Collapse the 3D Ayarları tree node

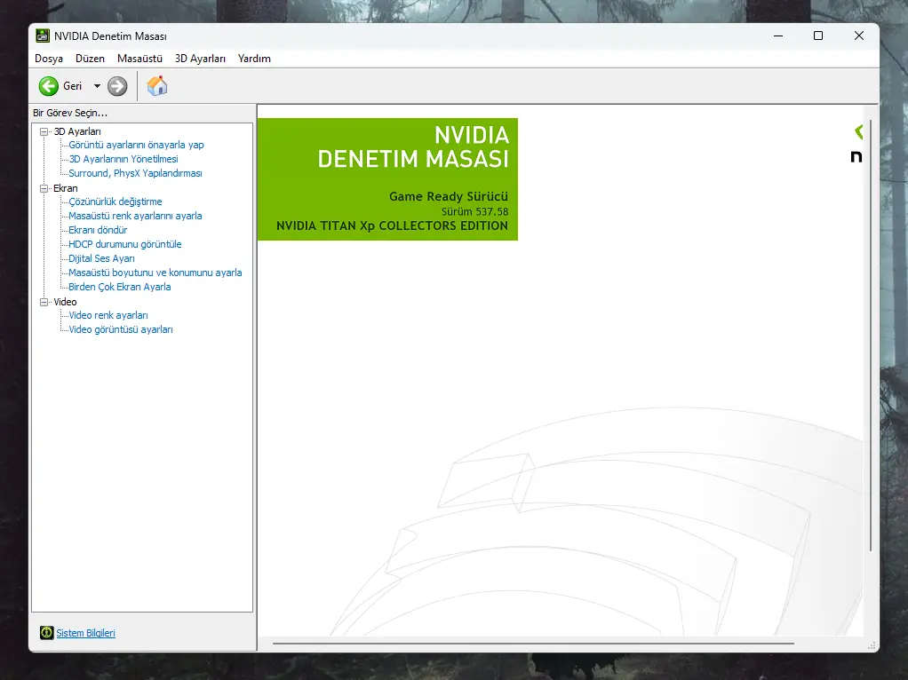(x=44, y=132)
